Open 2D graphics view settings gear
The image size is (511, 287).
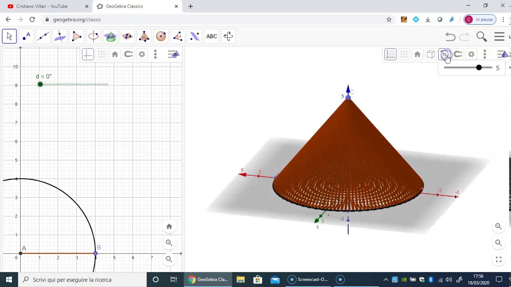pyautogui.click(x=142, y=54)
